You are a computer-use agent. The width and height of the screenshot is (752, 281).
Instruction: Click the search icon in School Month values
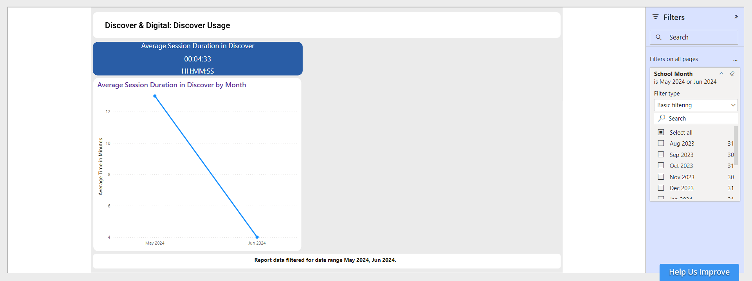click(x=662, y=118)
